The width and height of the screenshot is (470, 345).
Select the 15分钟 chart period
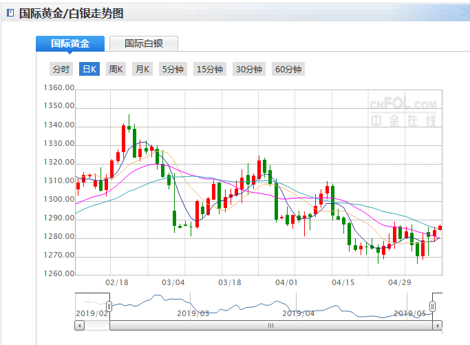point(210,70)
